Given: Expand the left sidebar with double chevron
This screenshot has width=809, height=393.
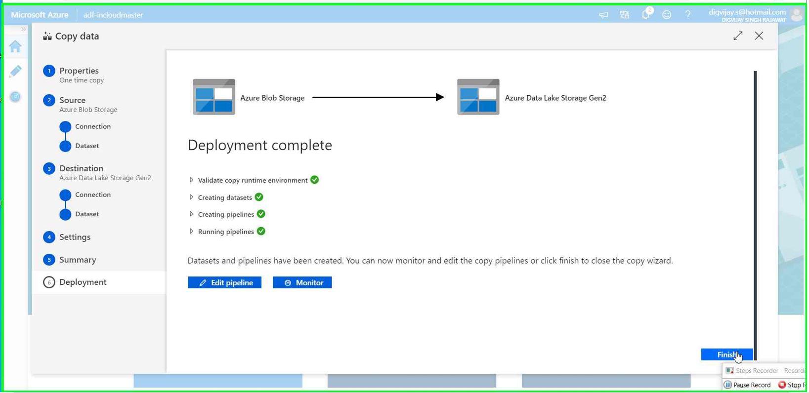Looking at the screenshot, I should coord(23,29).
